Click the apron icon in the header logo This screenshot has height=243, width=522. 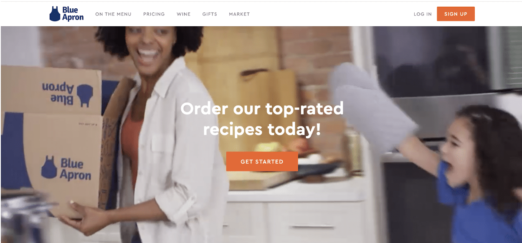pos(55,14)
